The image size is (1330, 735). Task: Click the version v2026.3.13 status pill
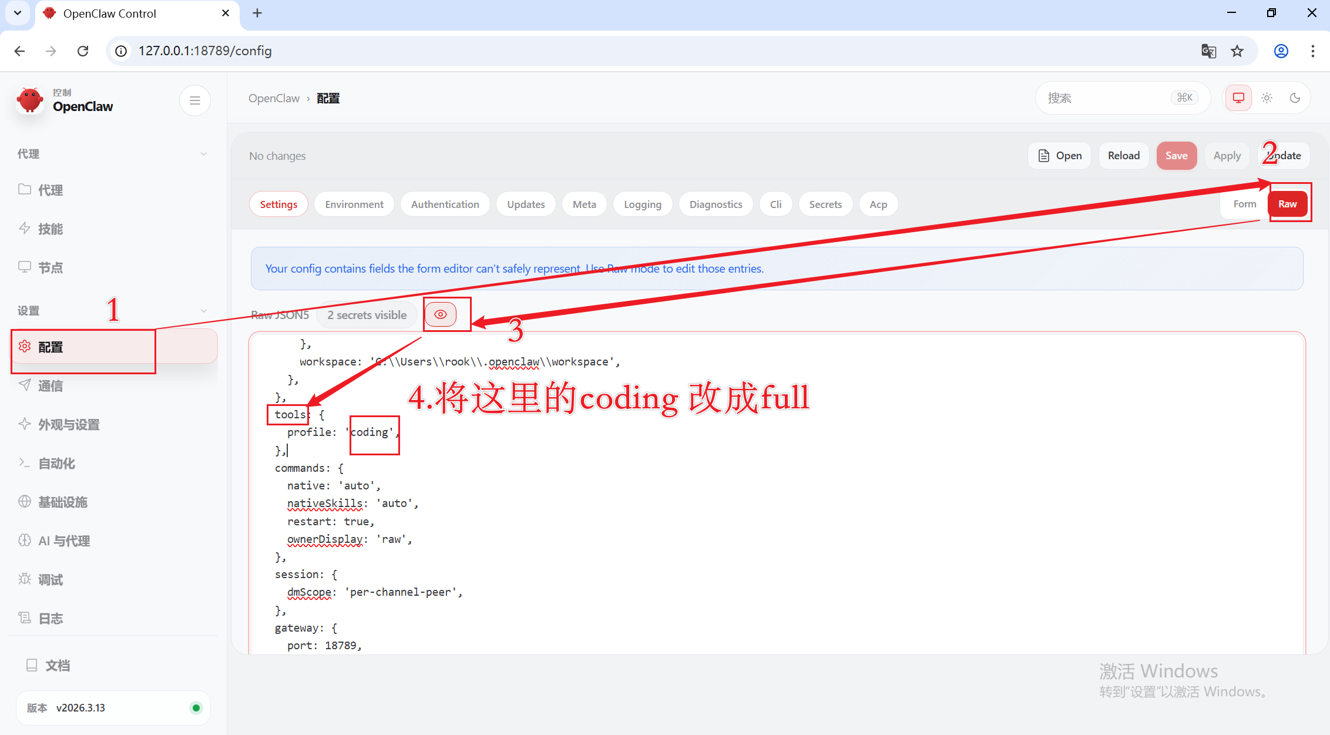[113, 707]
